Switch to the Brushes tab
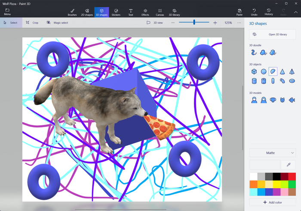Image resolution: width=301 pixels, height=211 pixels. pyautogui.click(x=72, y=12)
